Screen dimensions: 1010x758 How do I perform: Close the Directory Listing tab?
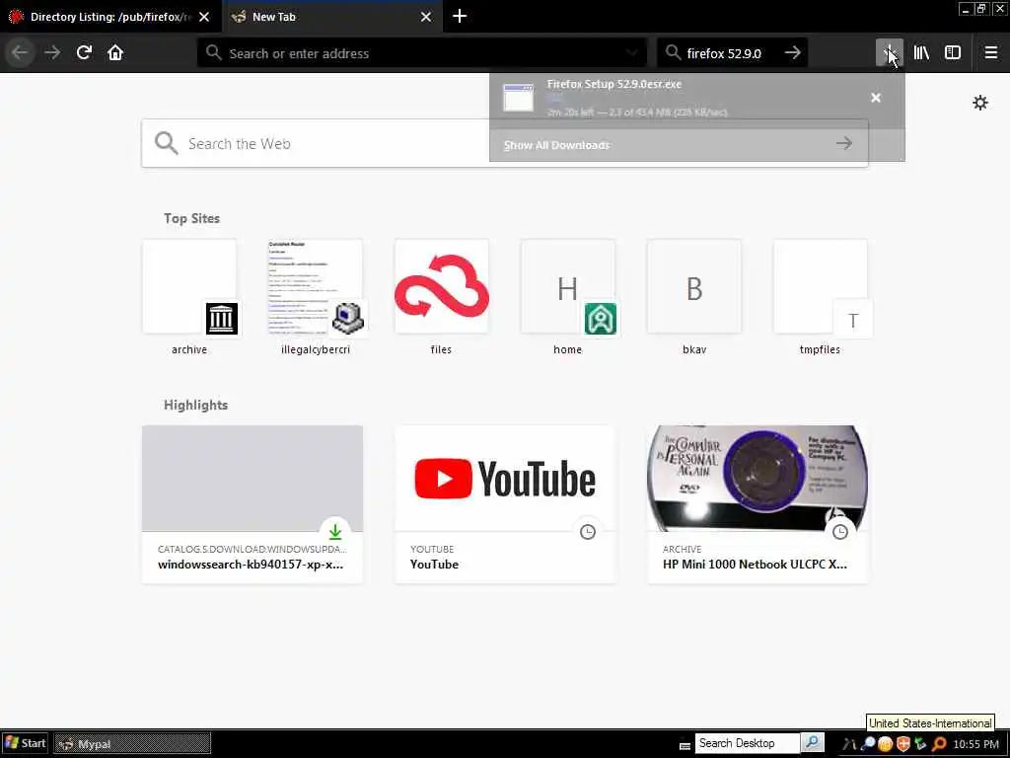tap(204, 17)
